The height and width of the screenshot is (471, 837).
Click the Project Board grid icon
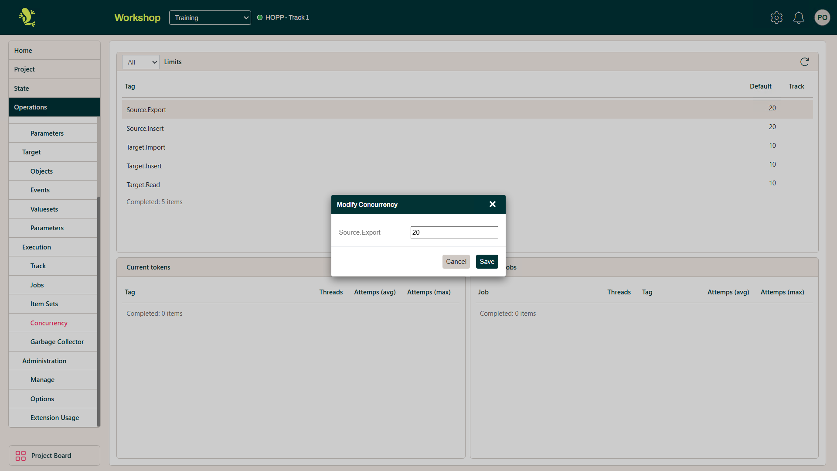pos(20,455)
